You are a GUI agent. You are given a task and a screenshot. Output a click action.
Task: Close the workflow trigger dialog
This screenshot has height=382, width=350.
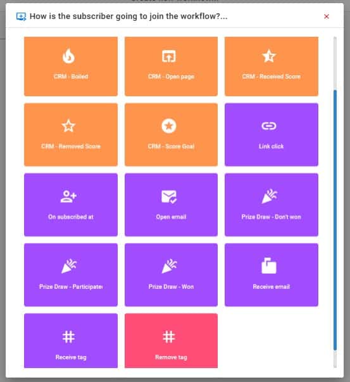[x=327, y=16]
